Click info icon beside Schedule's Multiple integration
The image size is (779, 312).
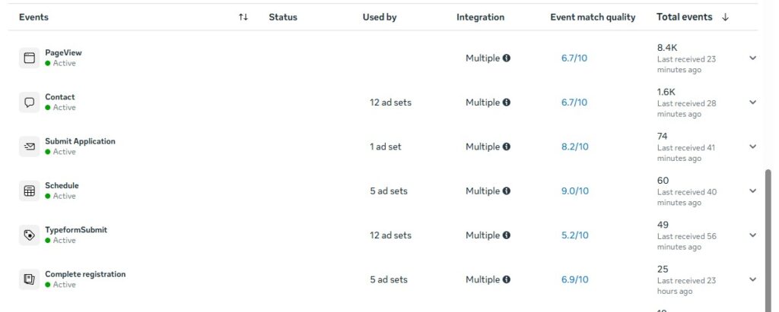click(x=507, y=191)
